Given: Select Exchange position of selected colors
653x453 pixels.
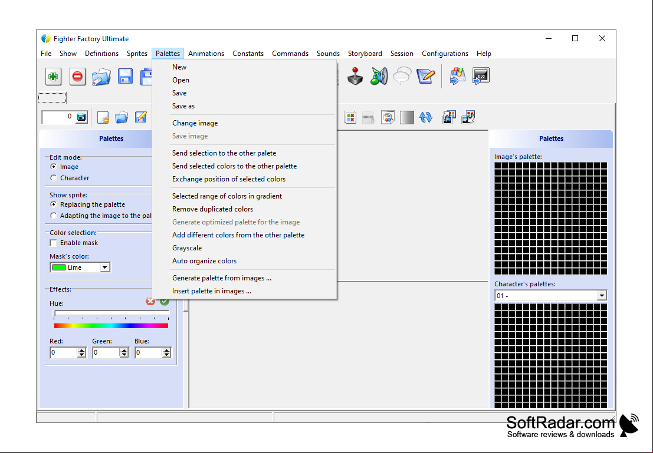Looking at the screenshot, I should click(244, 179).
